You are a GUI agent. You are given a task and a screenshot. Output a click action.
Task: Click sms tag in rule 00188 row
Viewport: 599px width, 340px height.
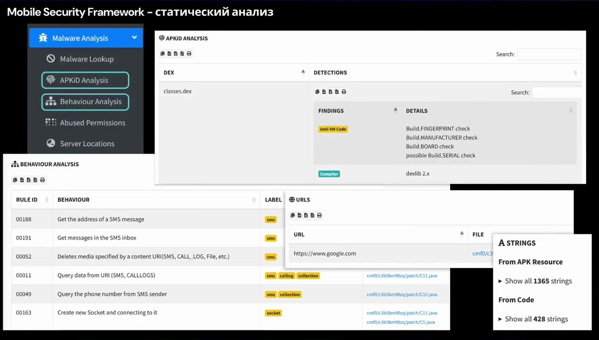(271, 220)
